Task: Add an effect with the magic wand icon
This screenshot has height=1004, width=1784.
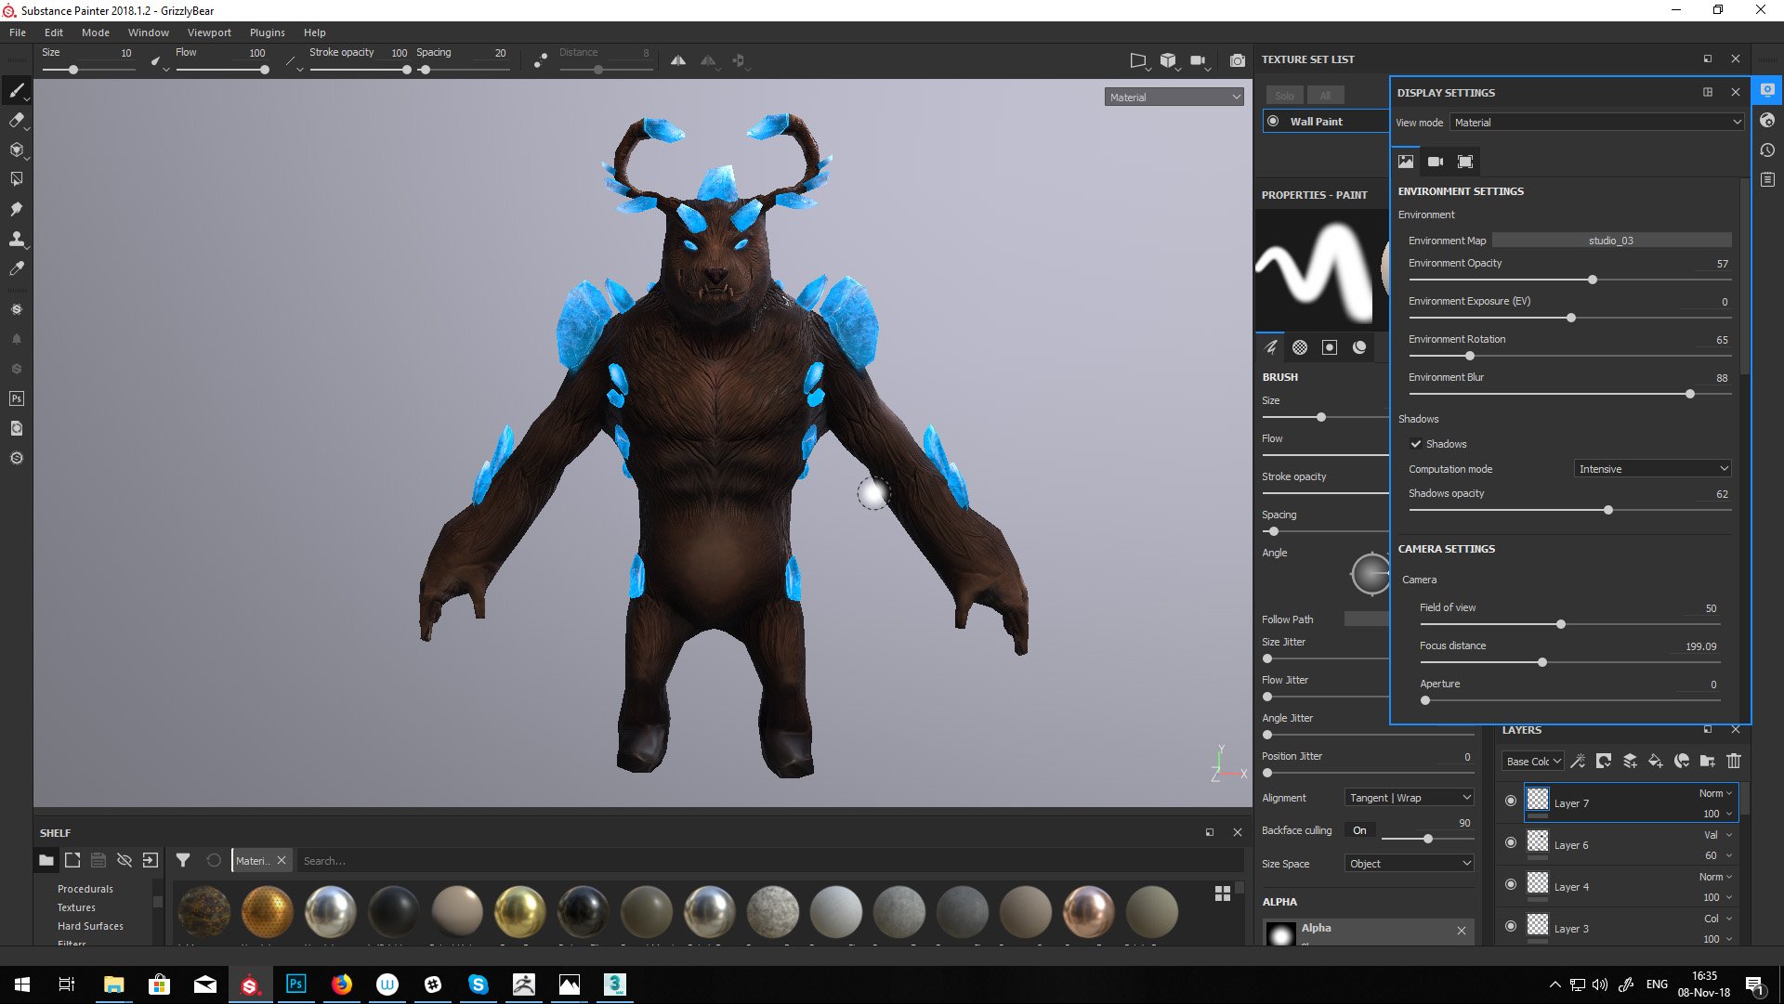Action: click(x=1578, y=761)
